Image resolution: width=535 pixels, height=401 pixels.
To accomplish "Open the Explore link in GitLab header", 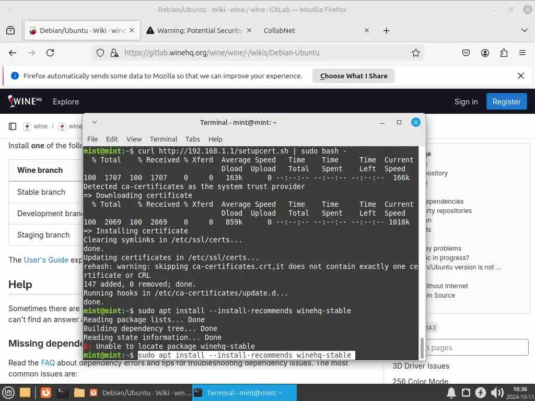I will (66, 102).
